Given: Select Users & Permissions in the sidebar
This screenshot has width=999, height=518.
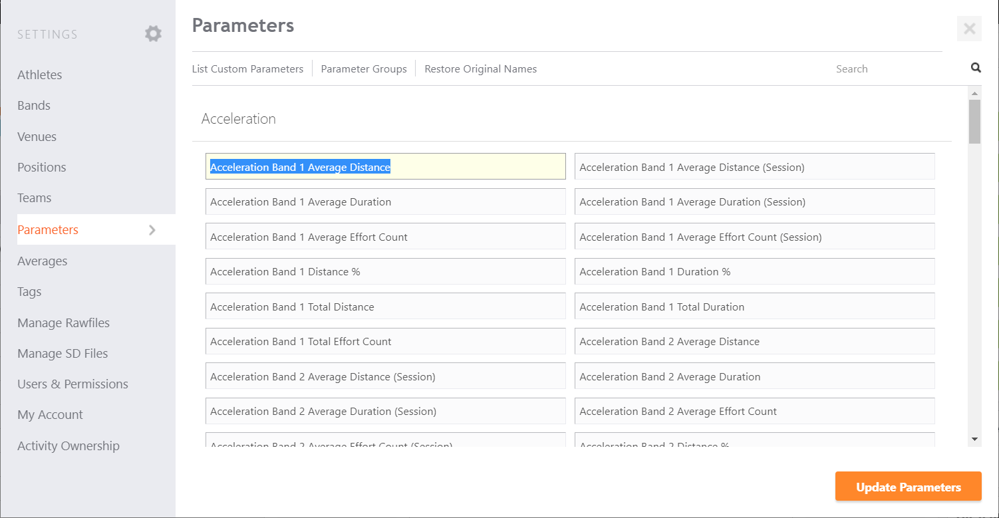Looking at the screenshot, I should 72,384.
